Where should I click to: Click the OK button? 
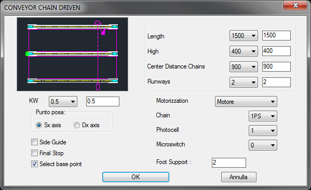(x=136, y=177)
